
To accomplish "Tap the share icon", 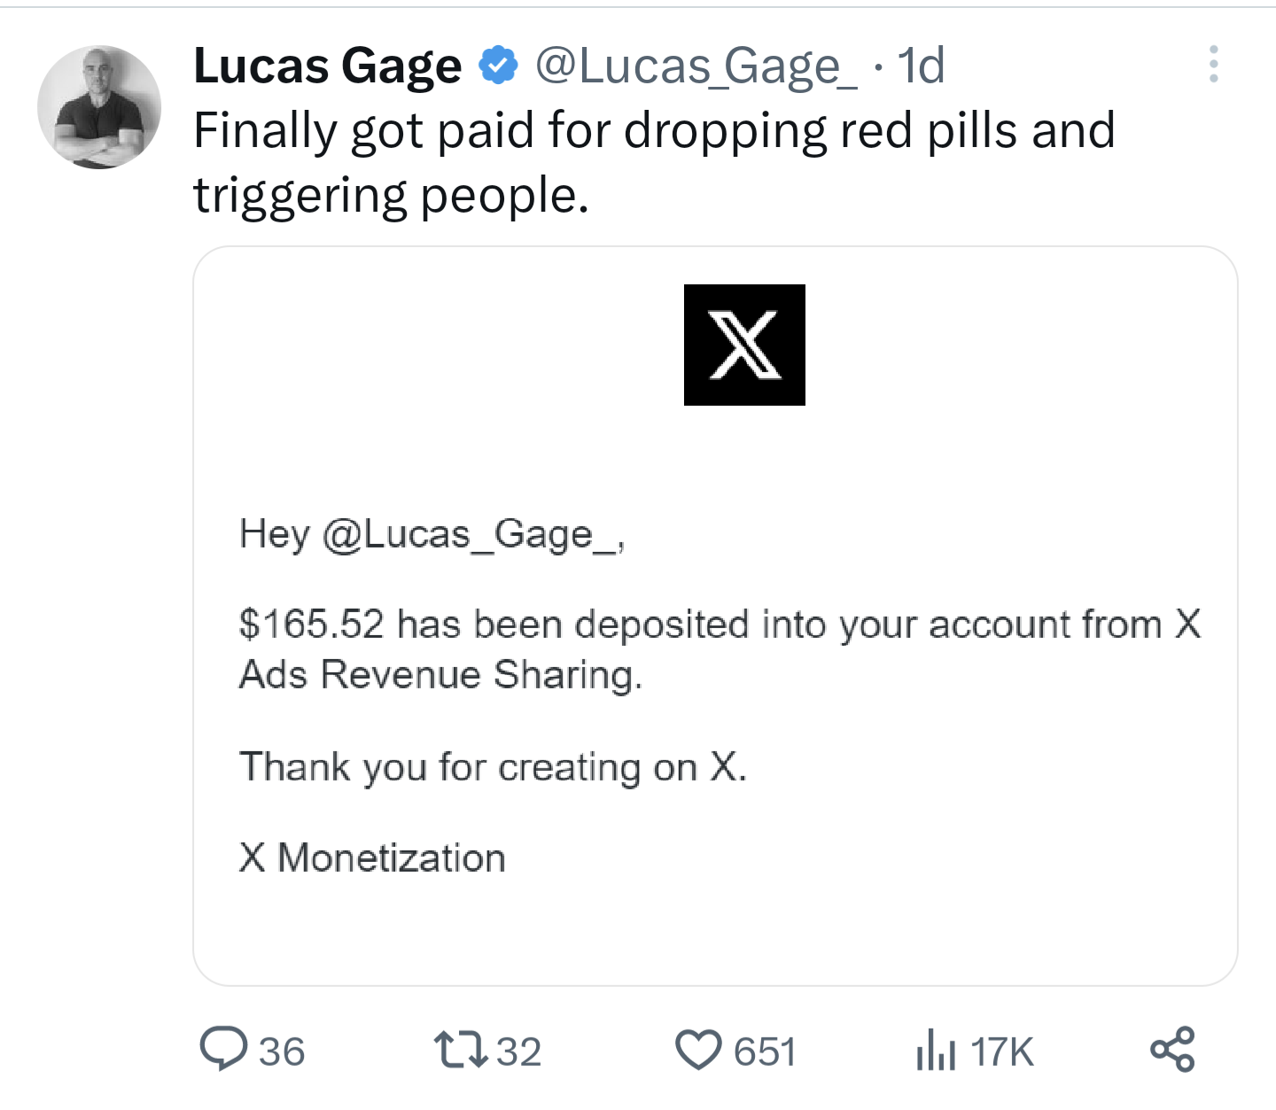I will pos(1172,1050).
